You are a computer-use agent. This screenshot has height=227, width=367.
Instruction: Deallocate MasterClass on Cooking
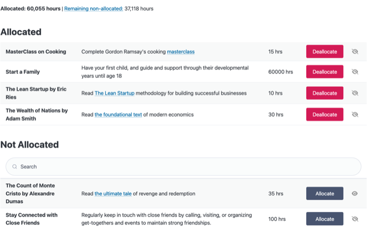pyautogui.click(x=324, y=51)
